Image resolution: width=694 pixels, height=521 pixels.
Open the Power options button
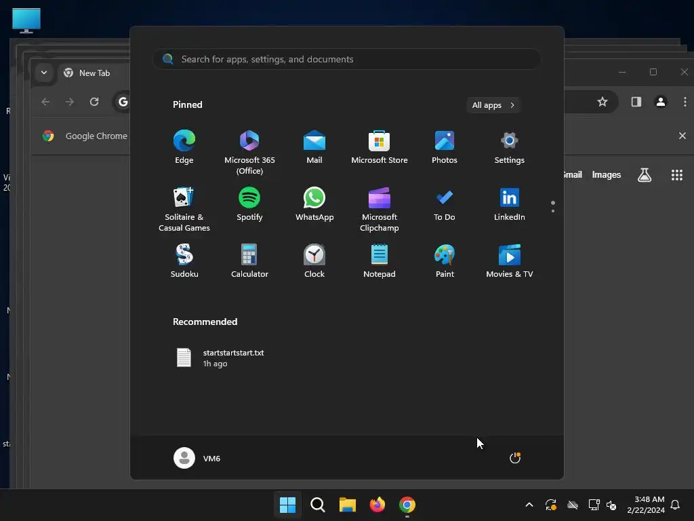(x=515, y=458)
